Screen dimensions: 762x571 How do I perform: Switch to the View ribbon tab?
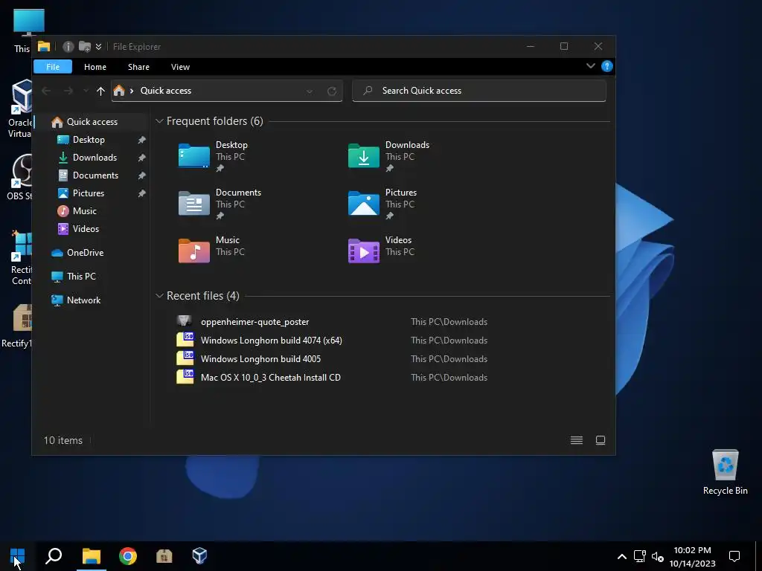[x=180, y=67]
